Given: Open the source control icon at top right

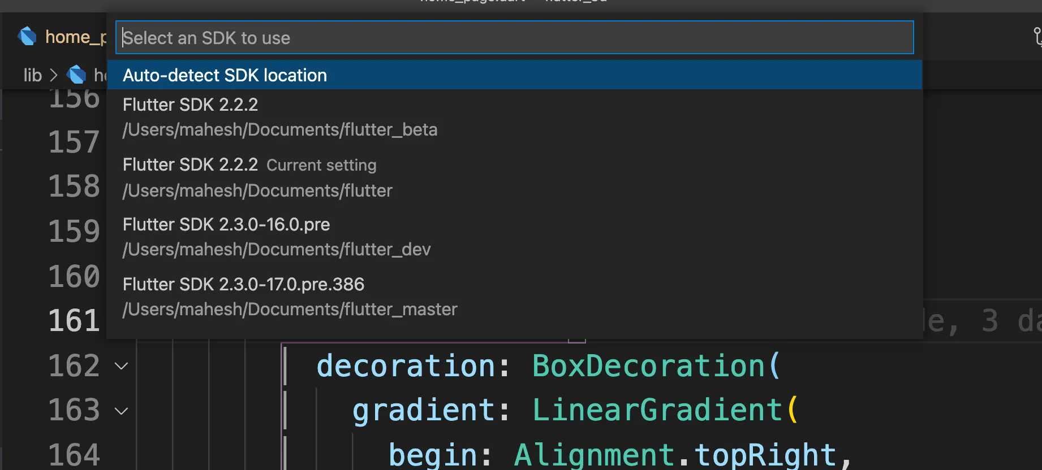Looking at the screenshot, I should click(1037, 37).
